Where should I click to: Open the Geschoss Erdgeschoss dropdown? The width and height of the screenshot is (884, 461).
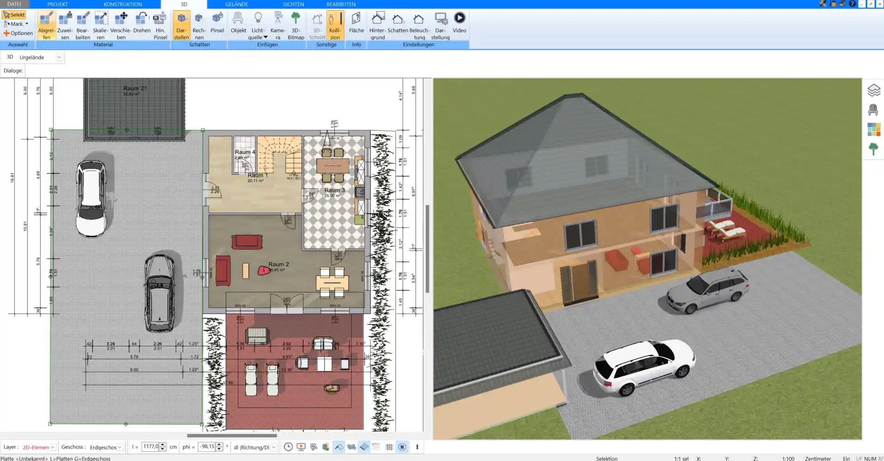coord(120,447)
